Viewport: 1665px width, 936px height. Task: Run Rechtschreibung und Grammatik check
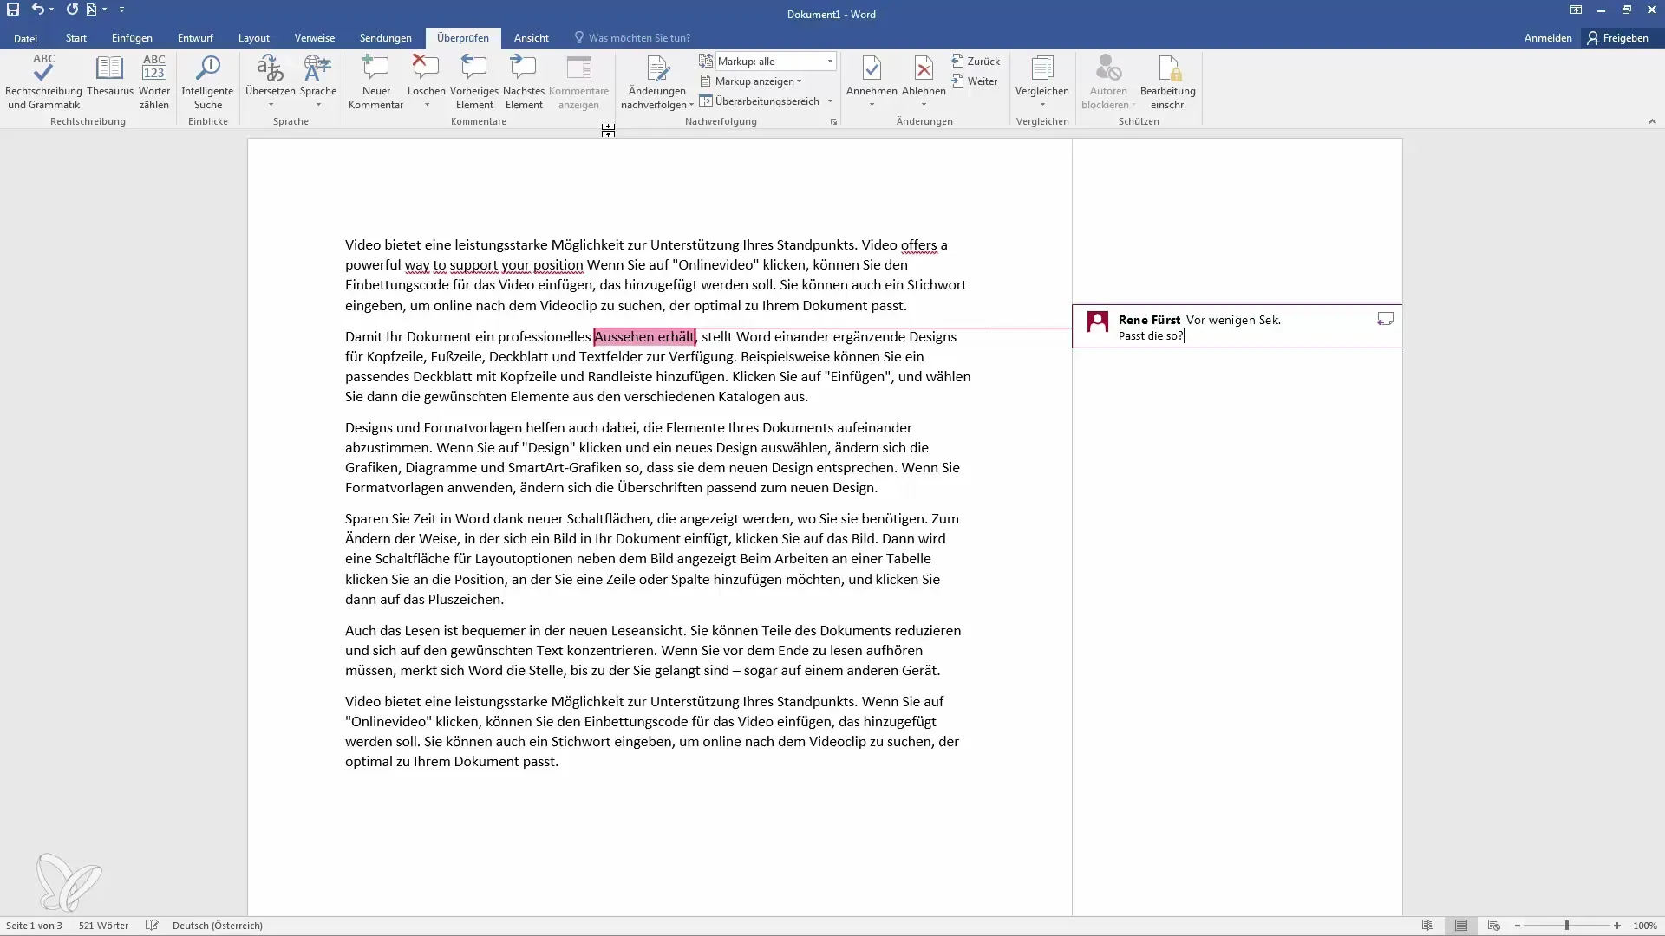(x=43, y=81)
